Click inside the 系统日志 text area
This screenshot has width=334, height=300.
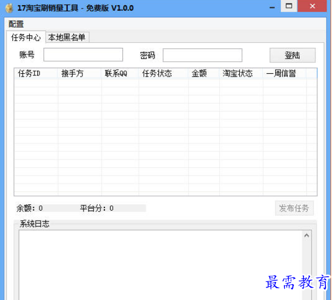tap(161, 265)
